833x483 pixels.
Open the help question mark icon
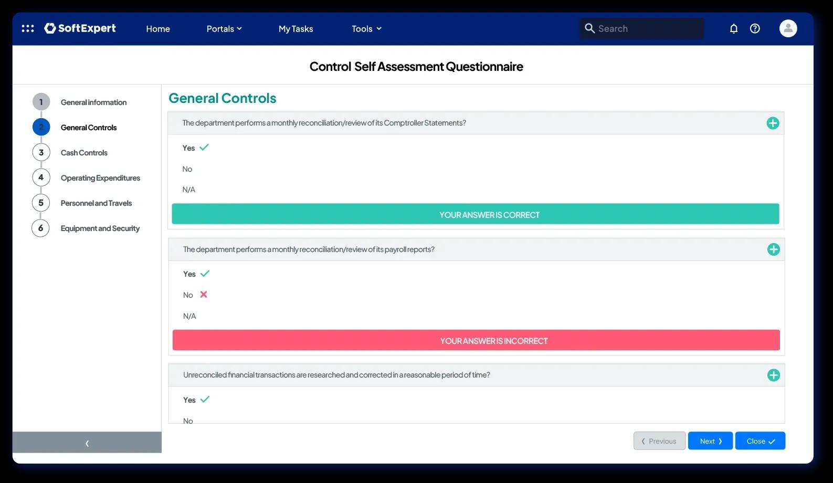coord(755,28)
